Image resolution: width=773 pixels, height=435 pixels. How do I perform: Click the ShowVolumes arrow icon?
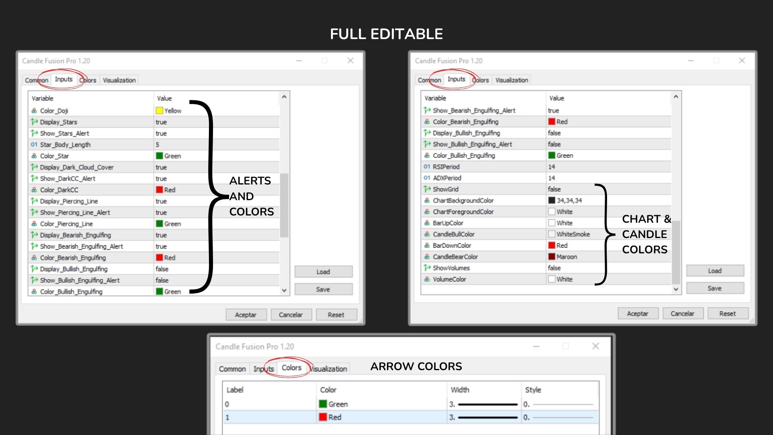(427, 268)
